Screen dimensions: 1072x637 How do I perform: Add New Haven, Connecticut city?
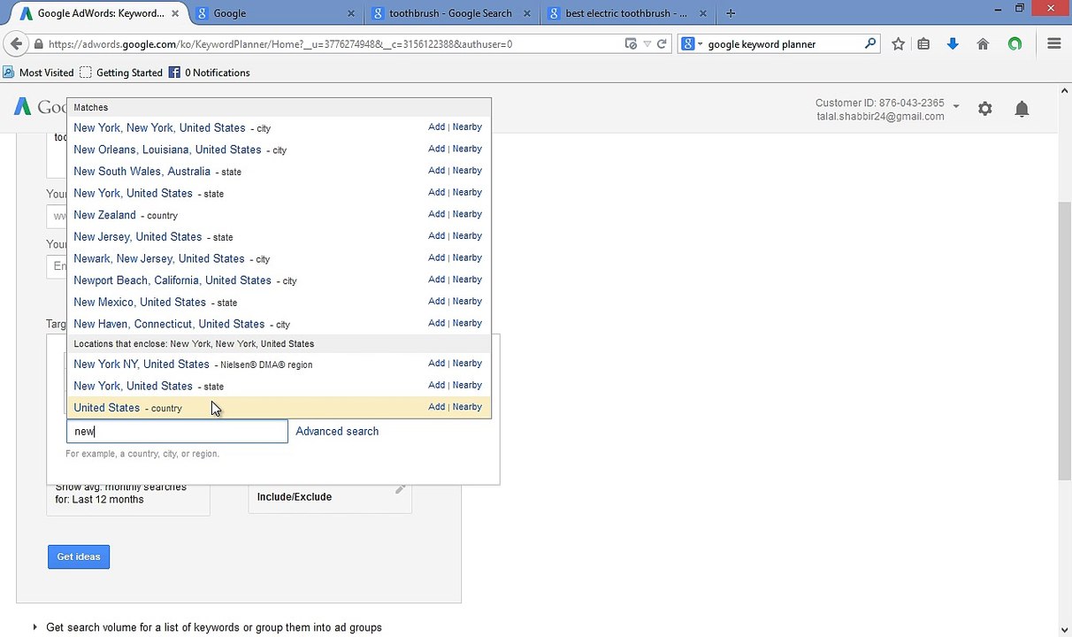(x=436, y=323)
